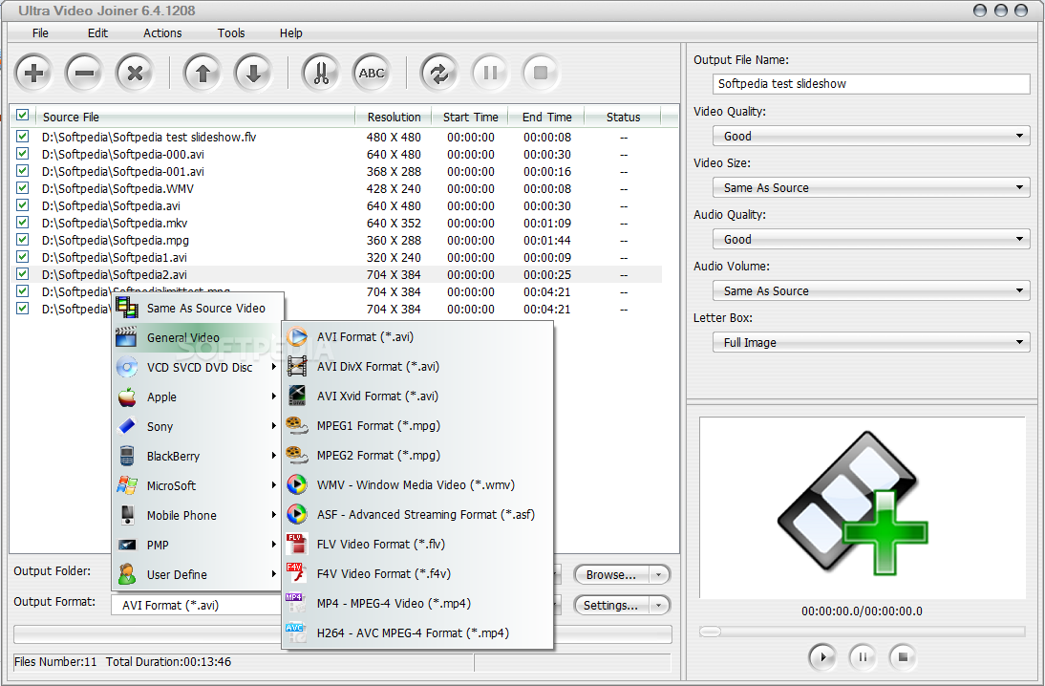
Task: Click the preview seek slider handle
Action: tap(710, 632)
